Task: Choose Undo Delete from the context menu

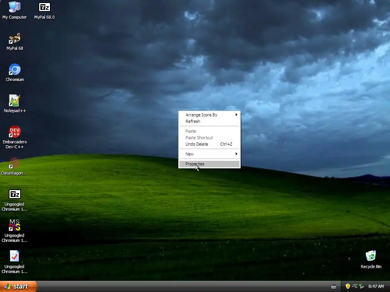Action: tap(209, 144)
